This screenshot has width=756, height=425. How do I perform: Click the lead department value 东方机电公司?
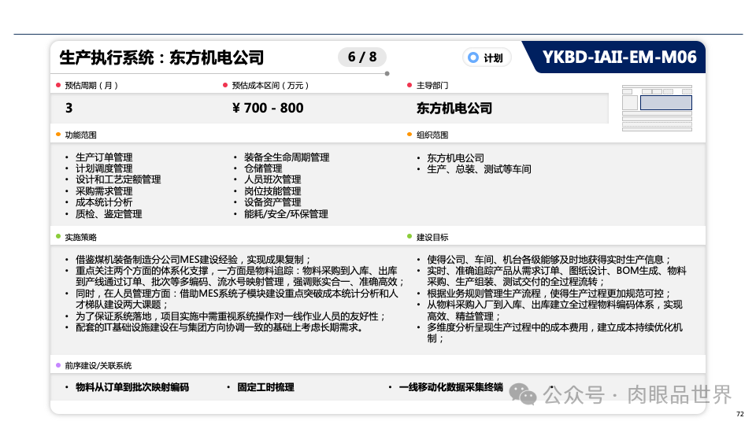click(x=454, y=109)
